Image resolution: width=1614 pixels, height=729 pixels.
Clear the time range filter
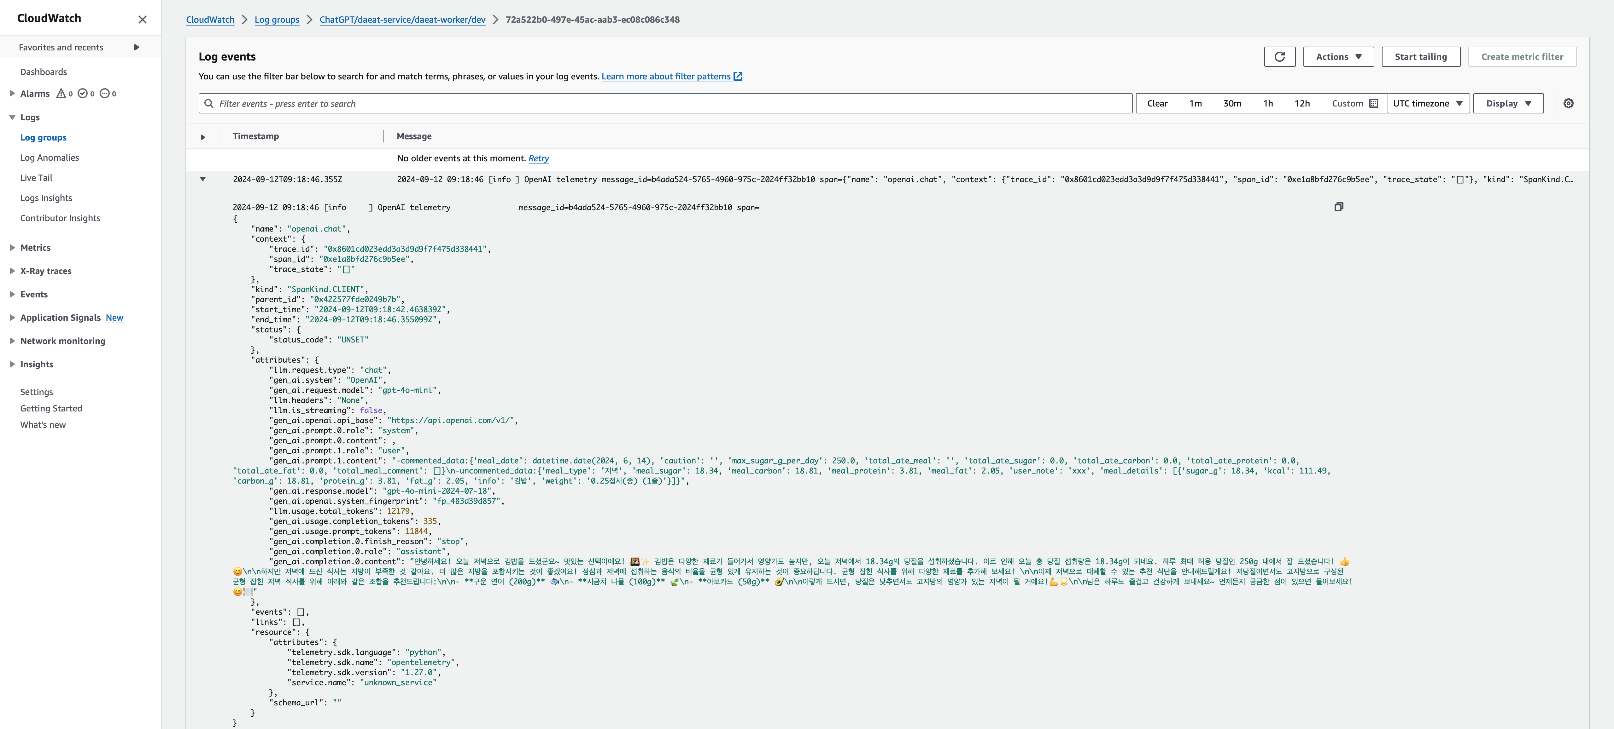pos(1157,104)
